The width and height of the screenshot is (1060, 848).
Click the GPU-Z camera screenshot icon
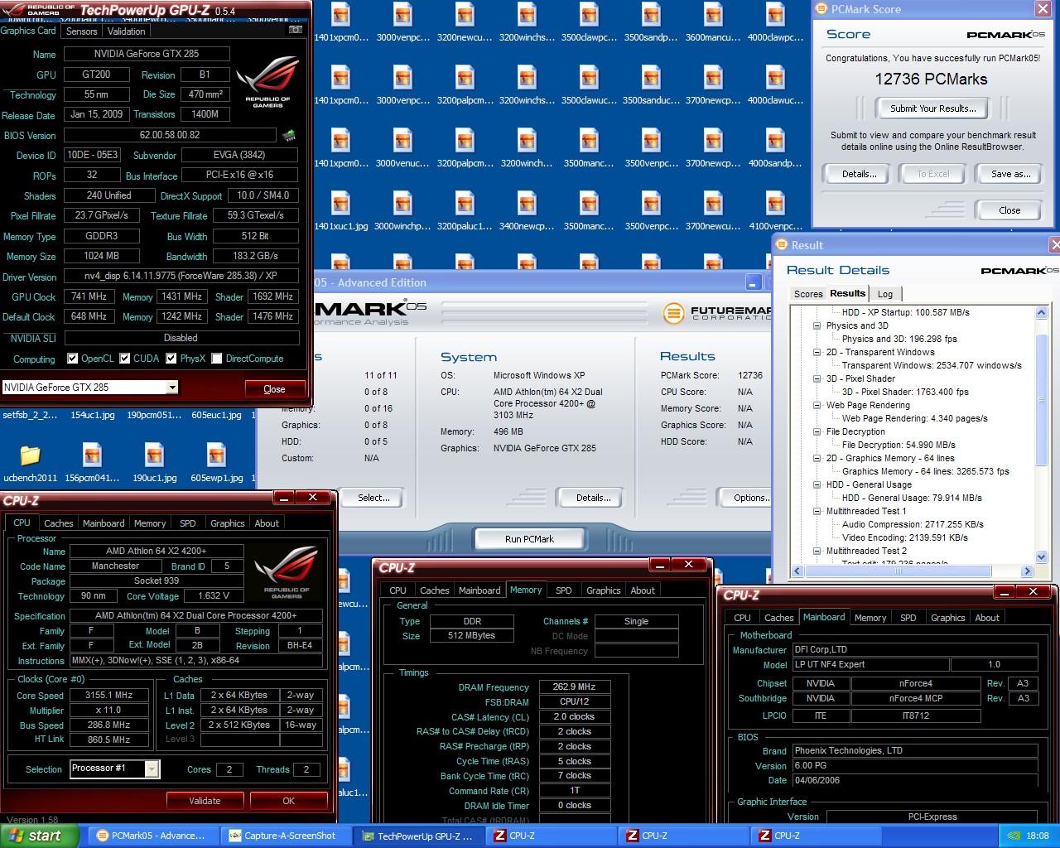(x=295, y=30)
